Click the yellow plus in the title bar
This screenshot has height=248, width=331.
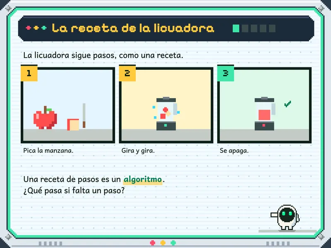(x=36, y=28)
